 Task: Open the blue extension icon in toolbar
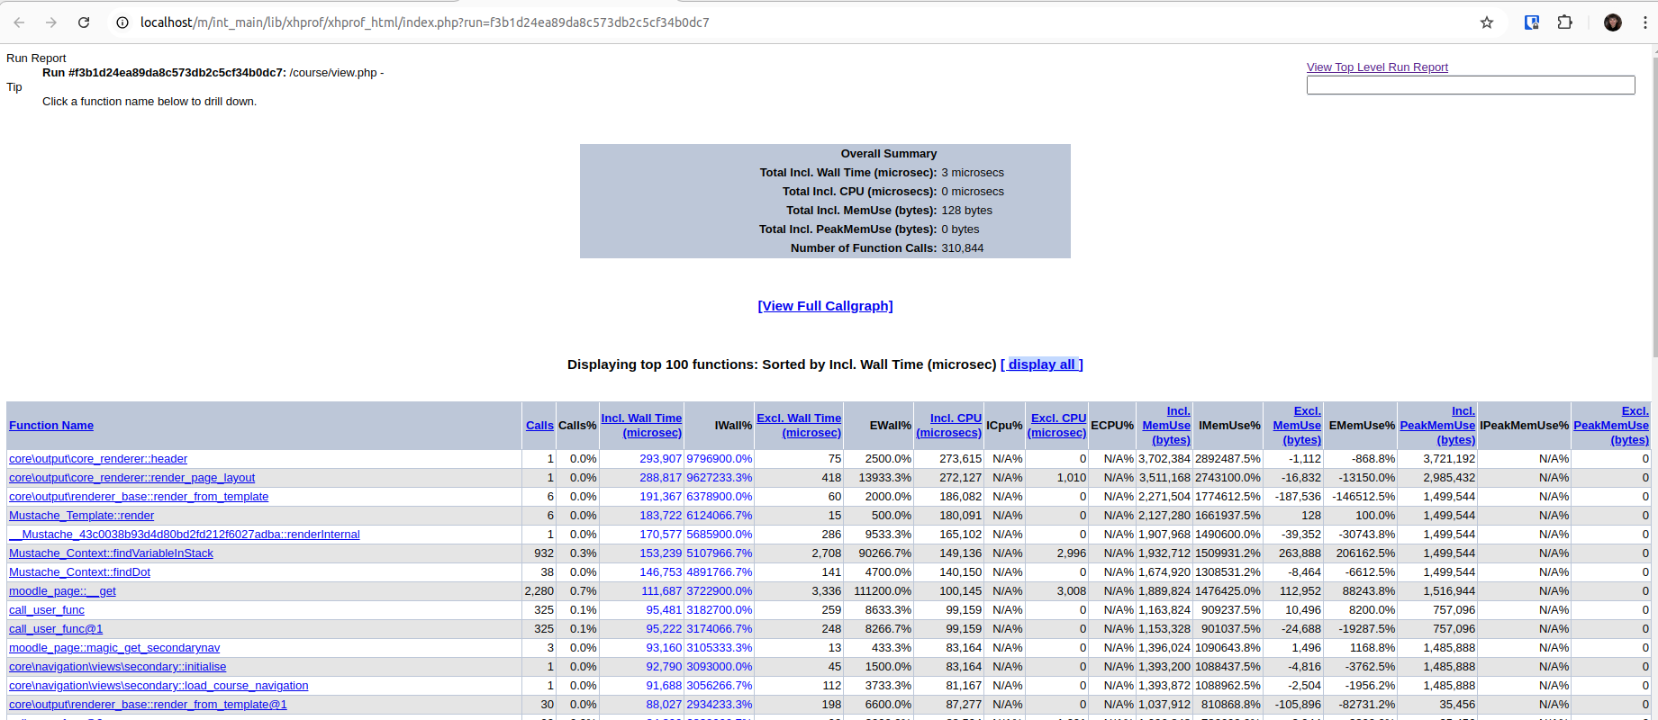pos(1531,22)
